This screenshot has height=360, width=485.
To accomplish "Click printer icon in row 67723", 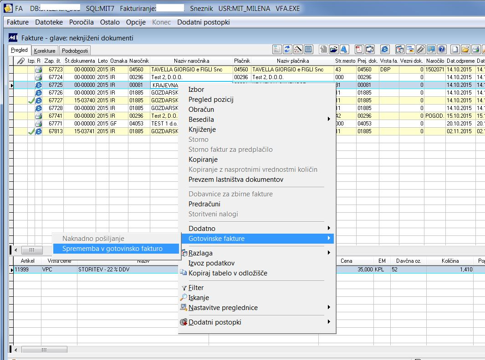I will click(x=39, y=70).
